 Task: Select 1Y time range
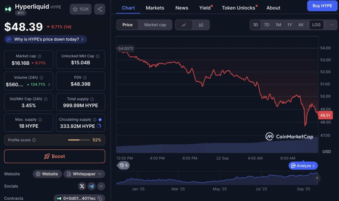pos(290,25)
